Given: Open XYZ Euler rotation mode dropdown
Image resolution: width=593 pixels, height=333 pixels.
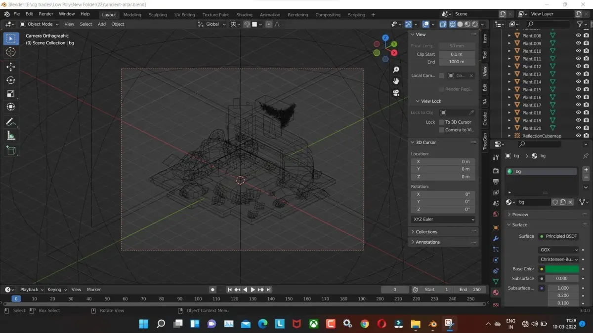Looking at the screenshot, I should [x=443, y=219].
